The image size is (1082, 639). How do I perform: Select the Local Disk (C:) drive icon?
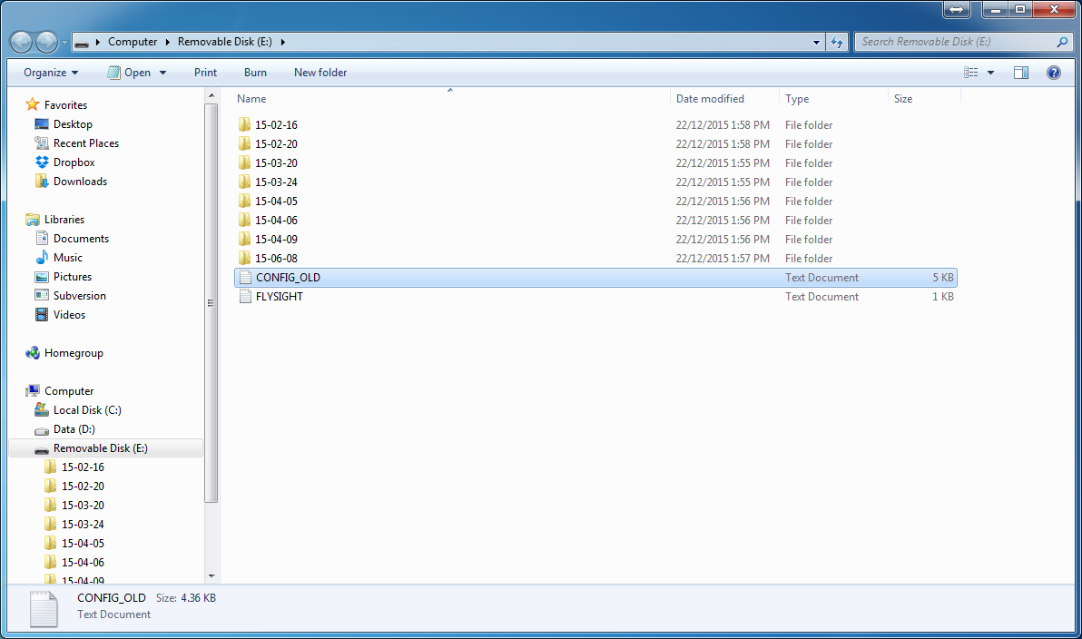coord(42,410)
